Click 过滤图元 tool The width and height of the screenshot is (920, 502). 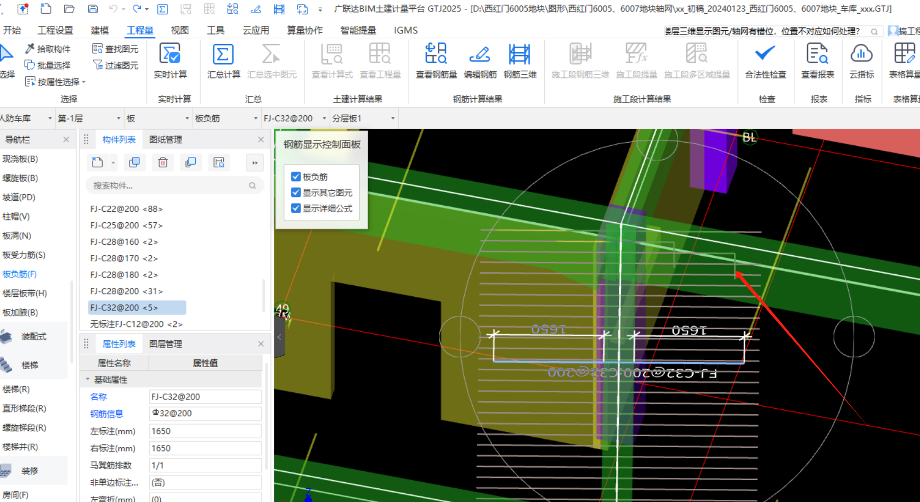[115, 65]
